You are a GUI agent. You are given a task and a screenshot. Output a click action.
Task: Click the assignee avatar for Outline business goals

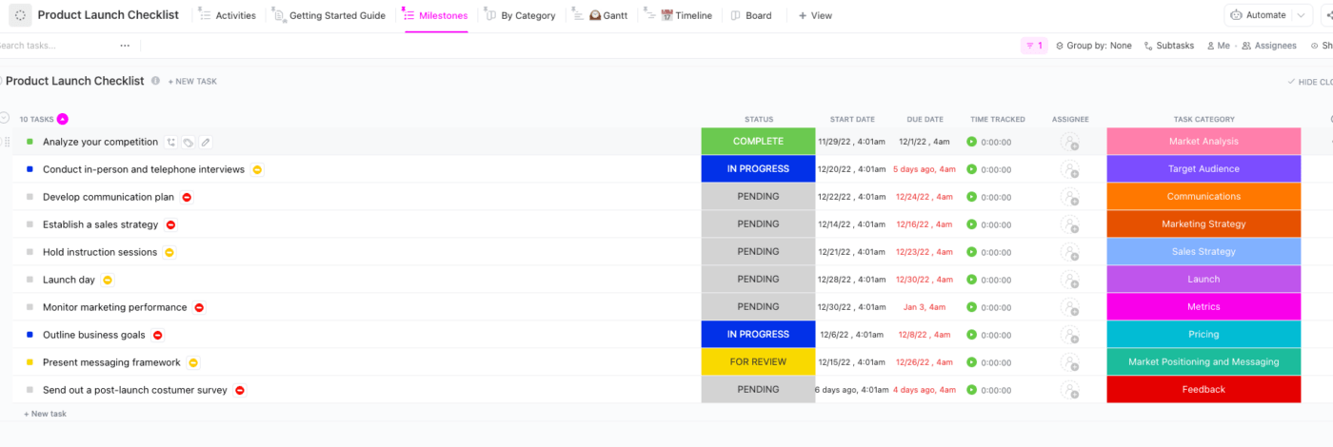[1070, 335]
